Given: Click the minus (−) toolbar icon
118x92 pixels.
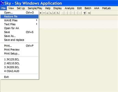Looking at the screenshot, I should 44,13.
